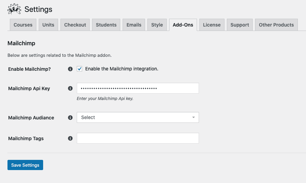Click info icon next to Enable Mailchimp?
306x183 pixels.
pyautogui.click(x=70, y=69)
